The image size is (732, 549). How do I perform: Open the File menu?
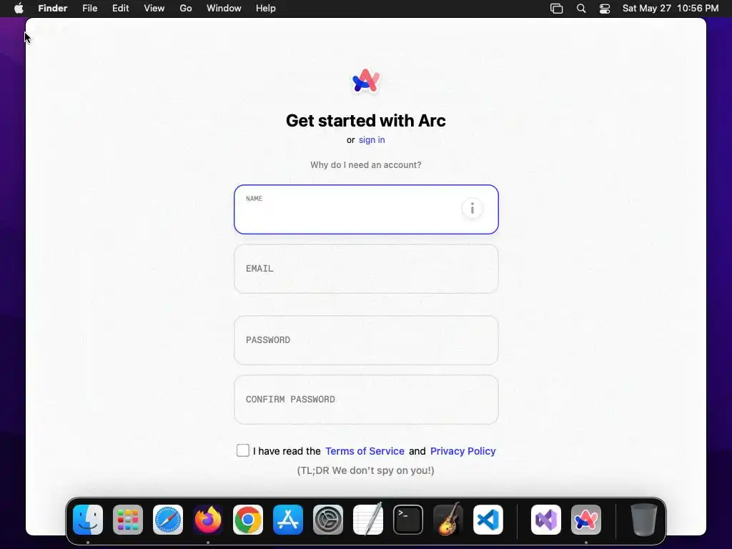(89, 9)
